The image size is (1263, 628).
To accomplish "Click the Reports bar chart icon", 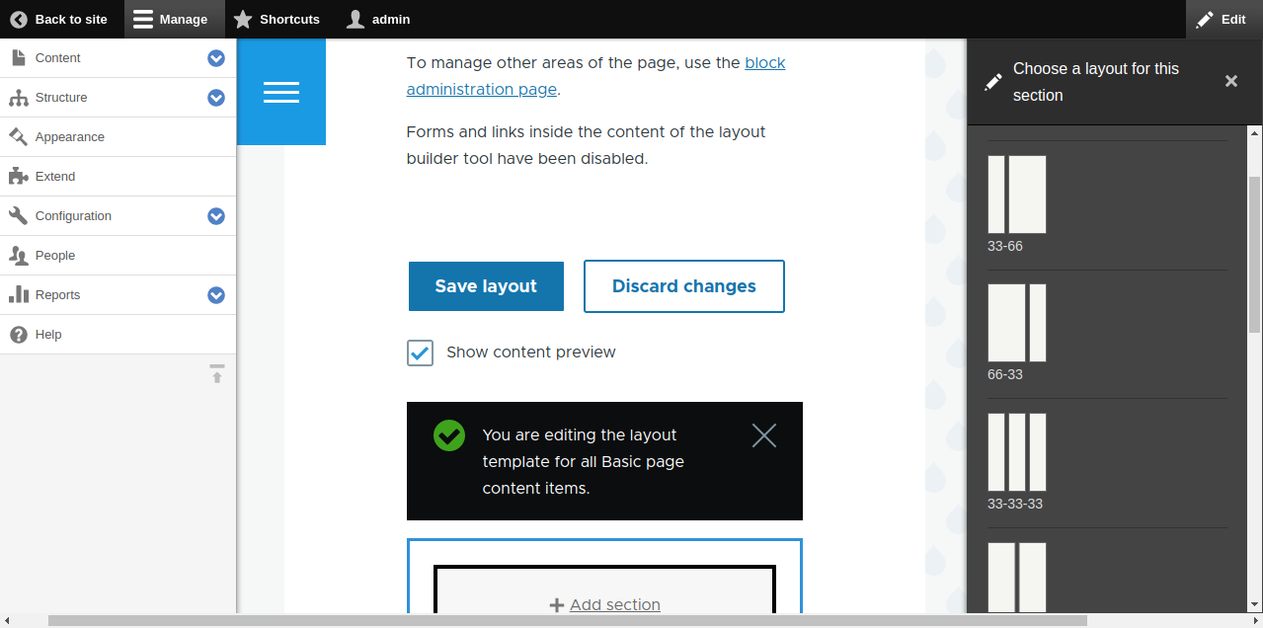I will (18, 294).
